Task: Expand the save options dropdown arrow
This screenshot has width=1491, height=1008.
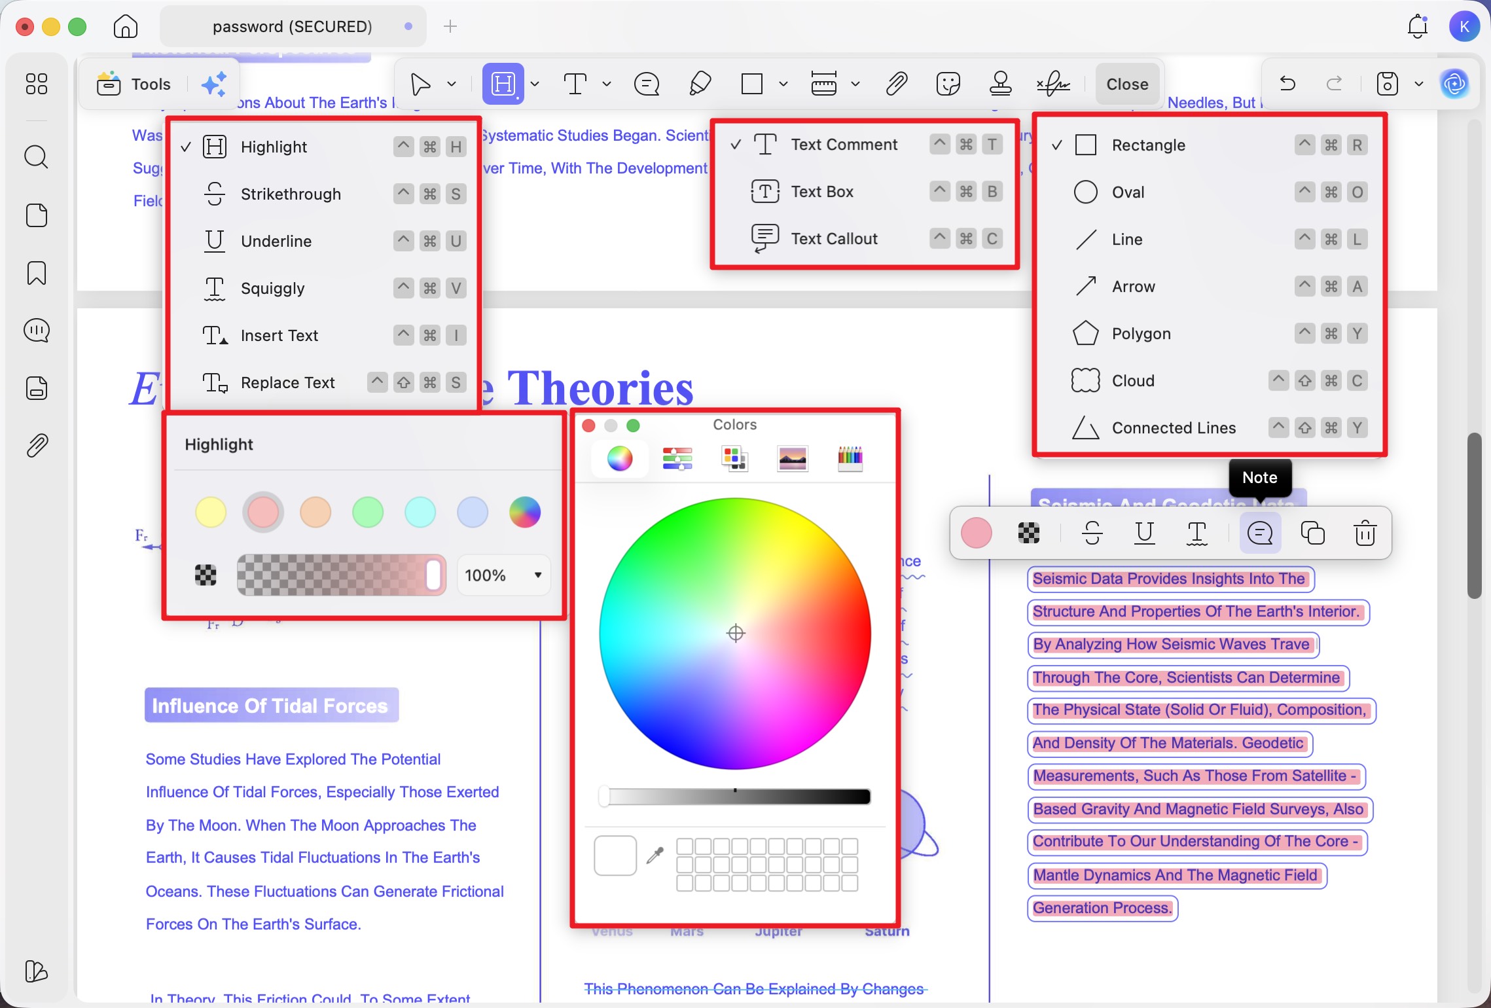Action: click(1418, 84)
